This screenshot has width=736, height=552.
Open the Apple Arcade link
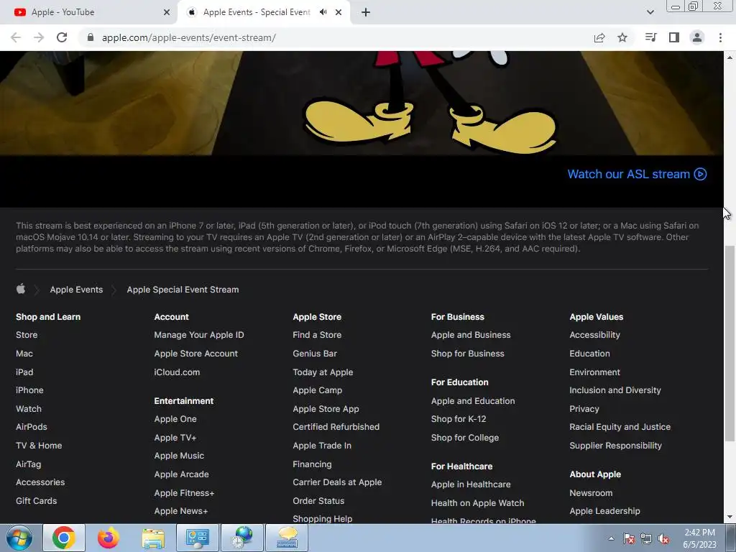pyautogui.click(x=182, y=474)
